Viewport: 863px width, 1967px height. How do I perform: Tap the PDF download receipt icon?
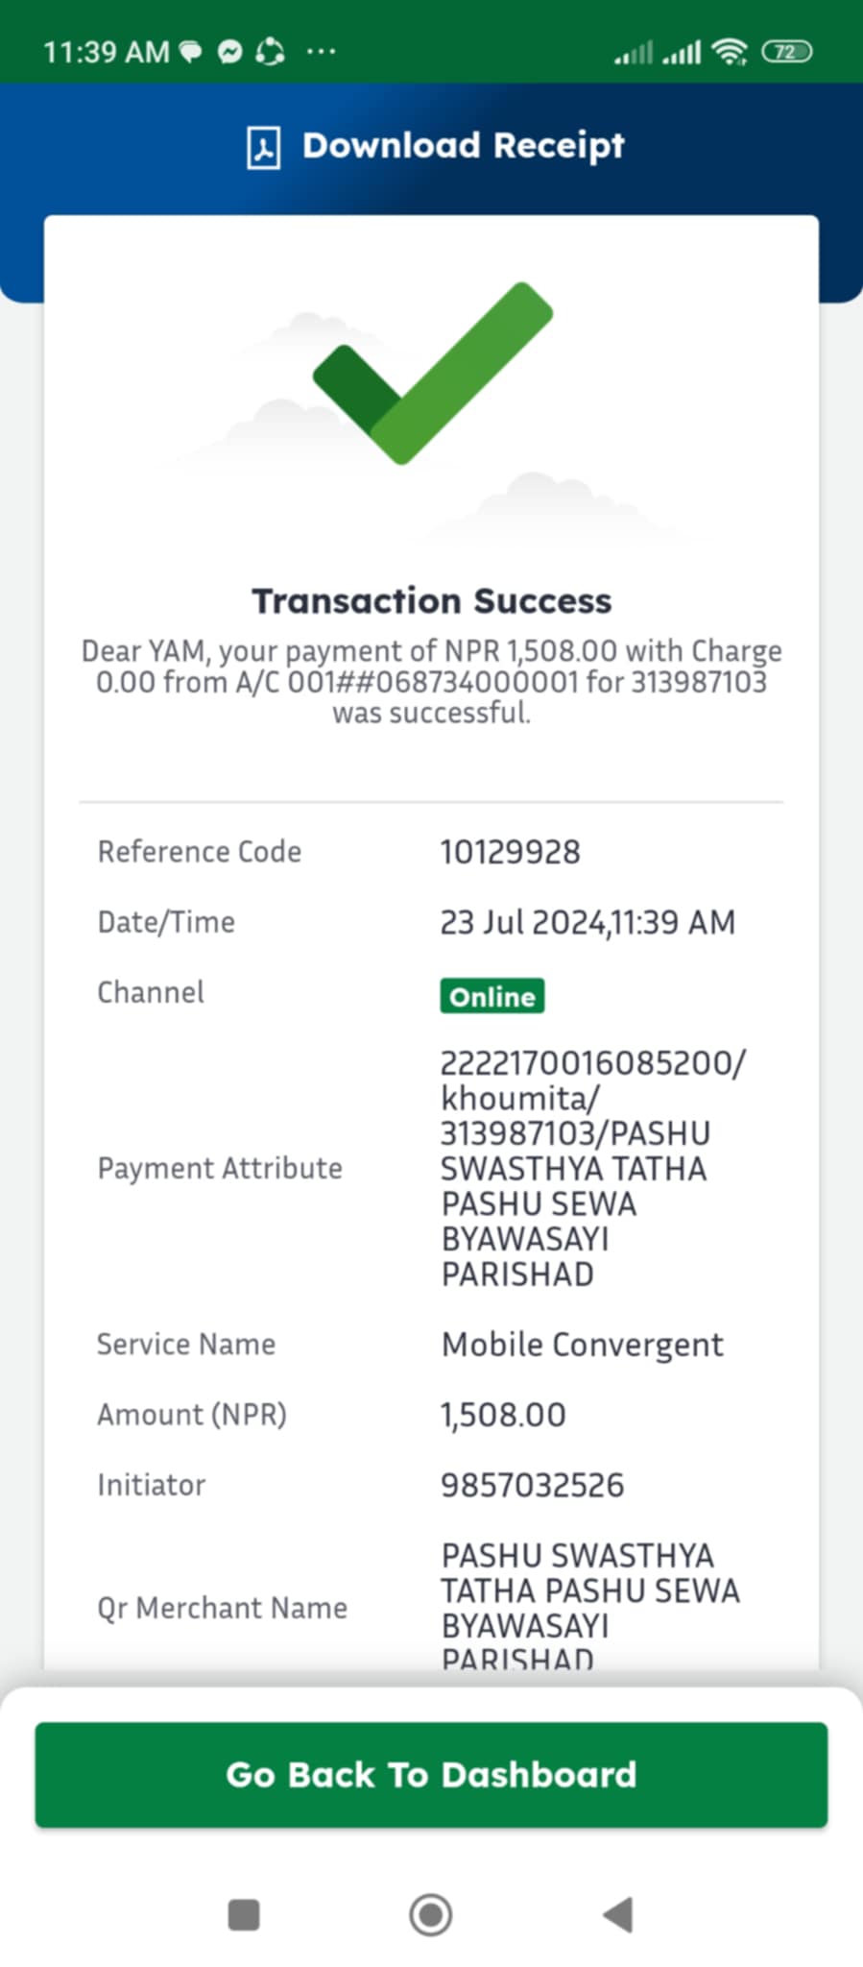(x=264, y=148)
